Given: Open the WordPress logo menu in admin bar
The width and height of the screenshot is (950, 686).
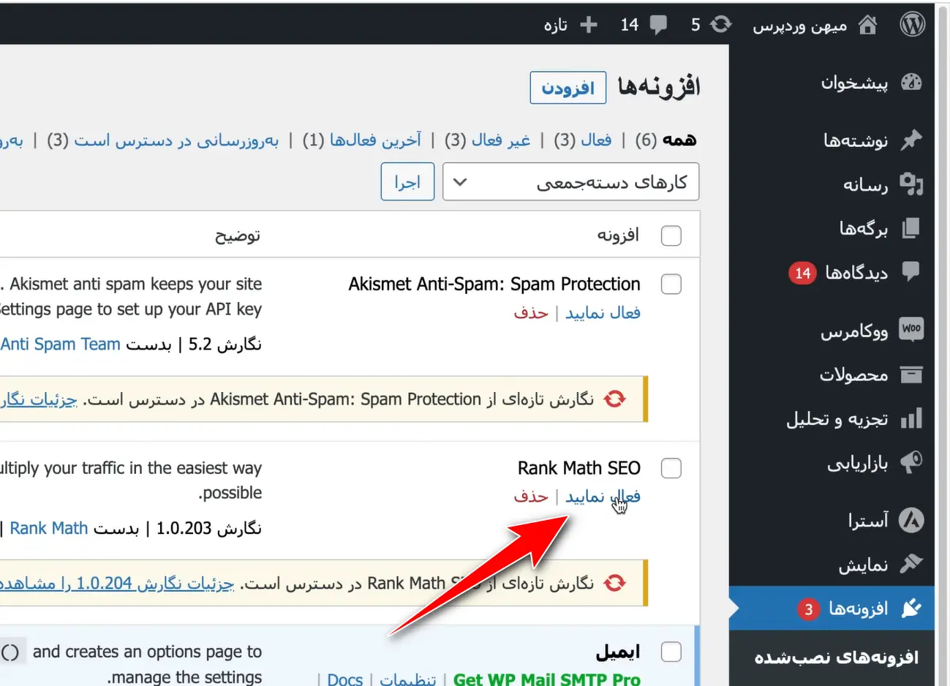Looking at the screenshot, I should click(x=912, y=23).
